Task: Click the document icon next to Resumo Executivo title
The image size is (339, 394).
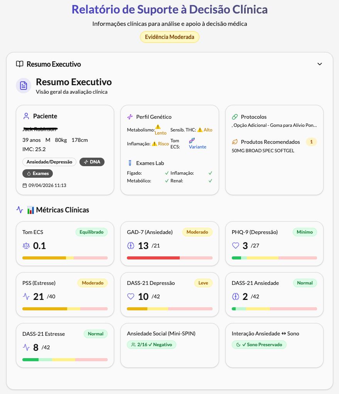Action: pos(24,86)
